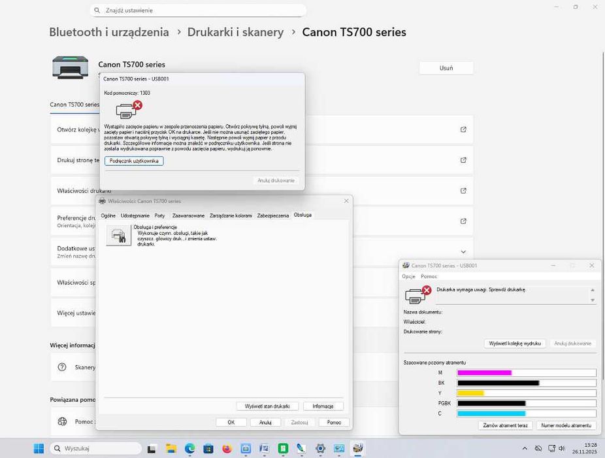Click black BK ink level bar
This screenshot has width=605, height=458.
[x=527, y=383]
